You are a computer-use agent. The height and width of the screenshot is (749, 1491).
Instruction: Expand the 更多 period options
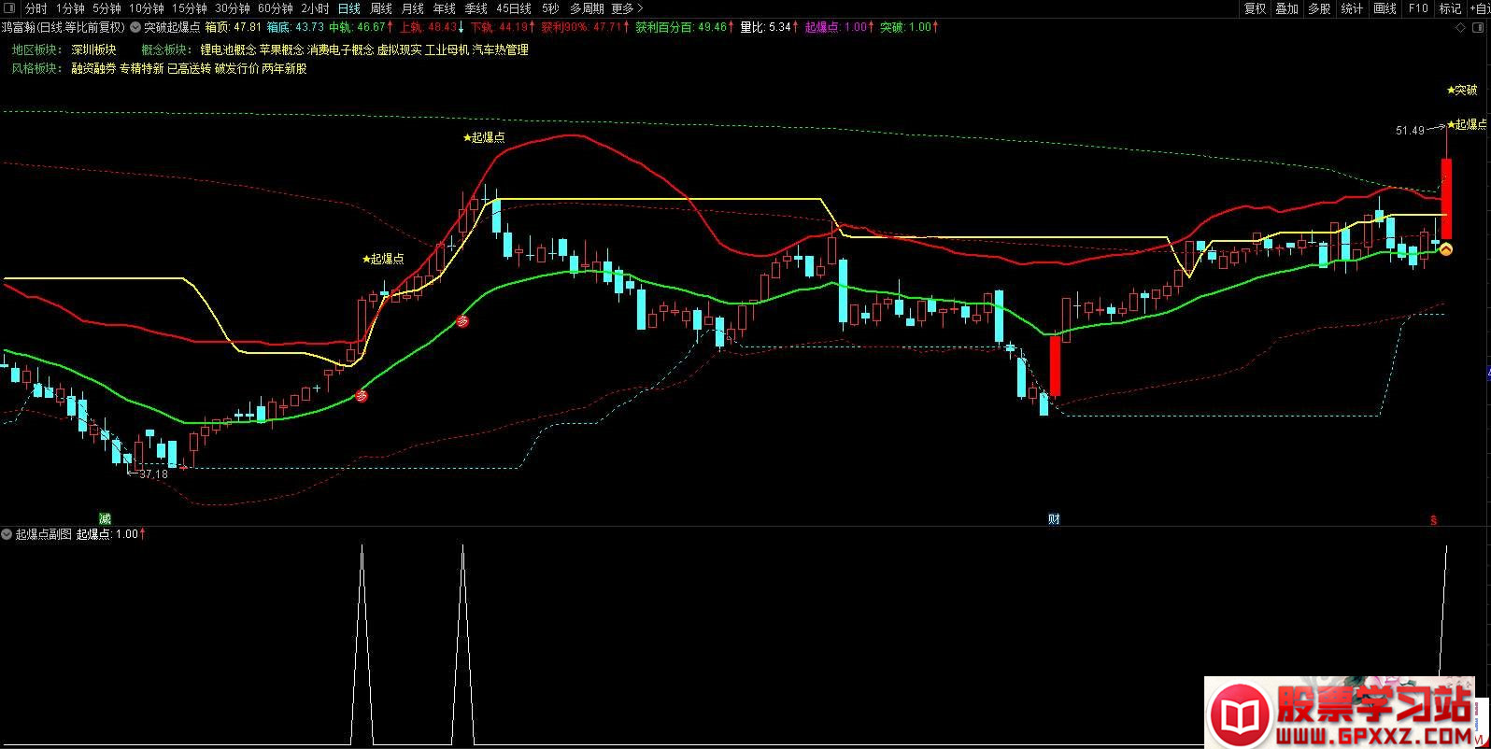(627, 8)
